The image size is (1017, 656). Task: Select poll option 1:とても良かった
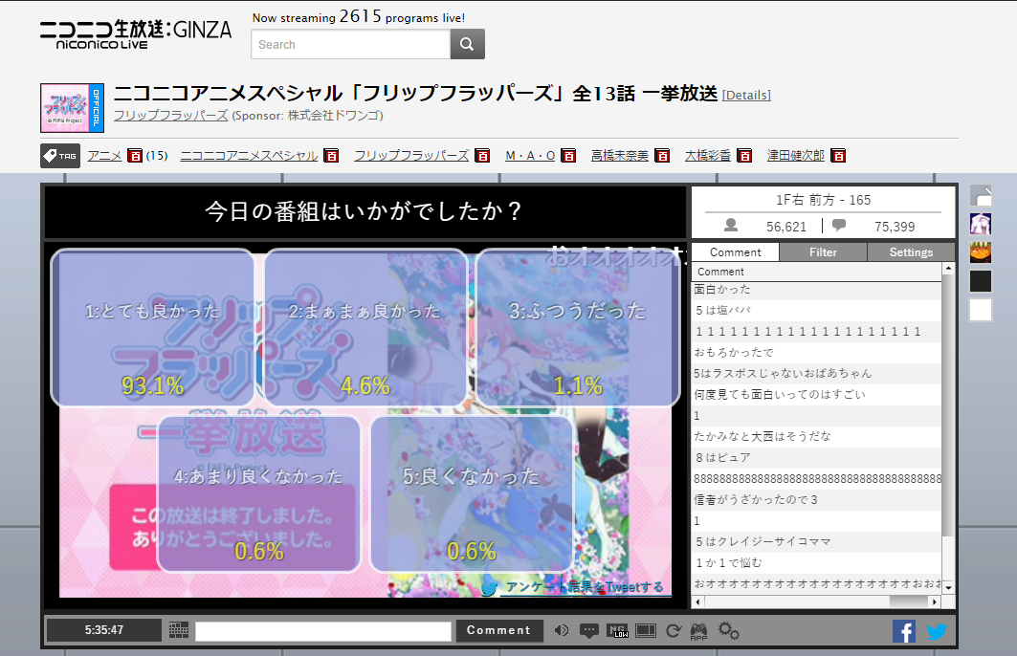pyautogui.click(x=153, y=328)
